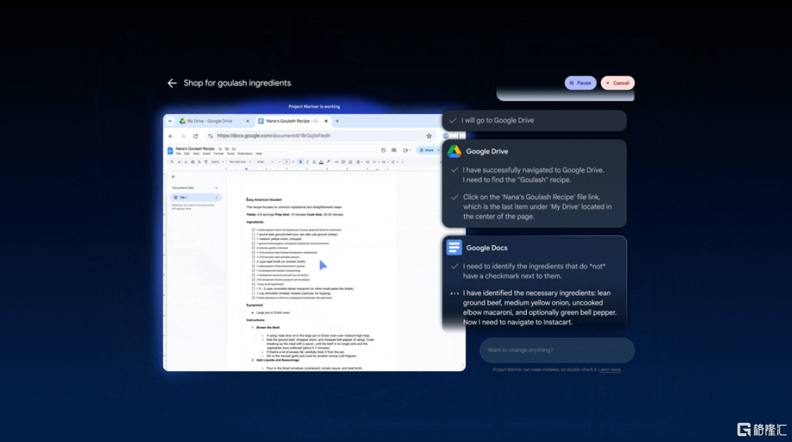Share the document
This screenshot has width=792, height=442.
click(x=427, y=150)
